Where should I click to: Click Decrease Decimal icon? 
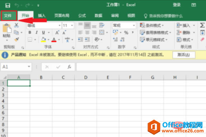click(122, 39)
